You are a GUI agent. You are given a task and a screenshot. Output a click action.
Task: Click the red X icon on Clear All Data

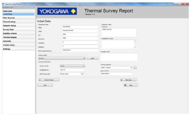click(40, 80)
